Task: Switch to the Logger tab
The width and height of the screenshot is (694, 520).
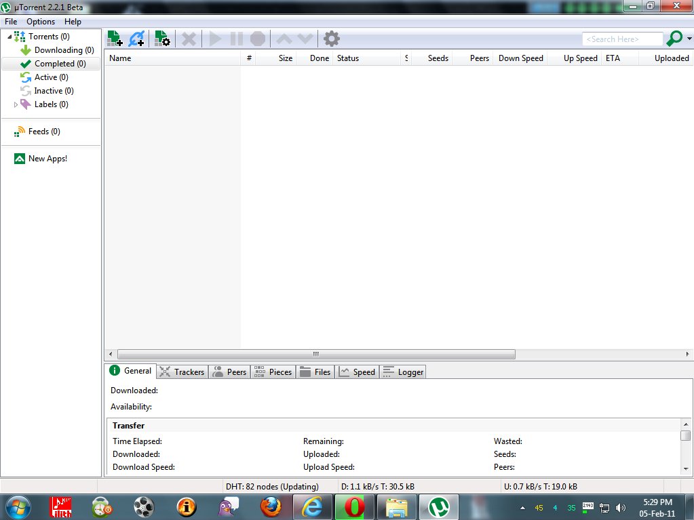Action: click(x=403, y=372)
